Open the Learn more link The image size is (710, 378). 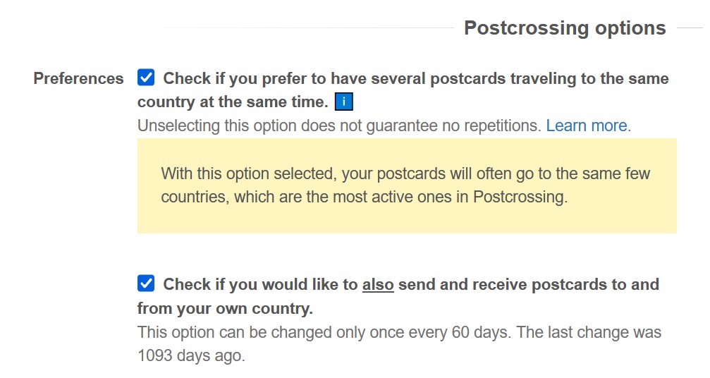(587, 126)
